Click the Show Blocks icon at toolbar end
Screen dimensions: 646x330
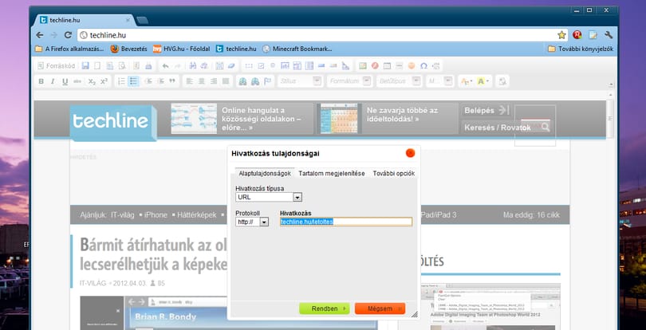click(502, 81)
